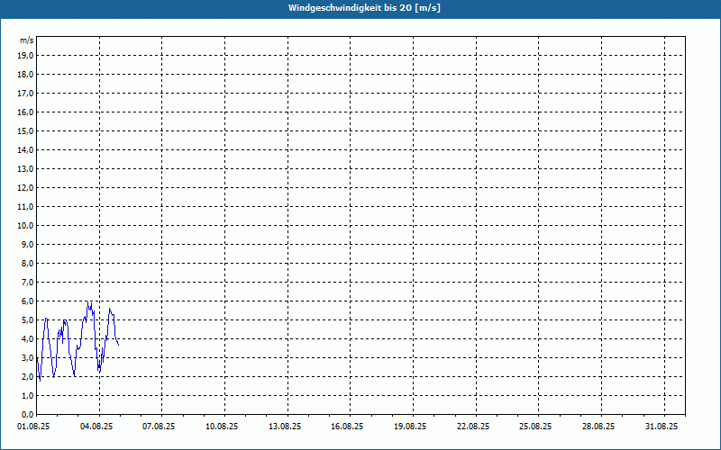This screenshot has height=450, width=721.
Task: Click the date label 07.08.25
Action: tap(159, 427)
